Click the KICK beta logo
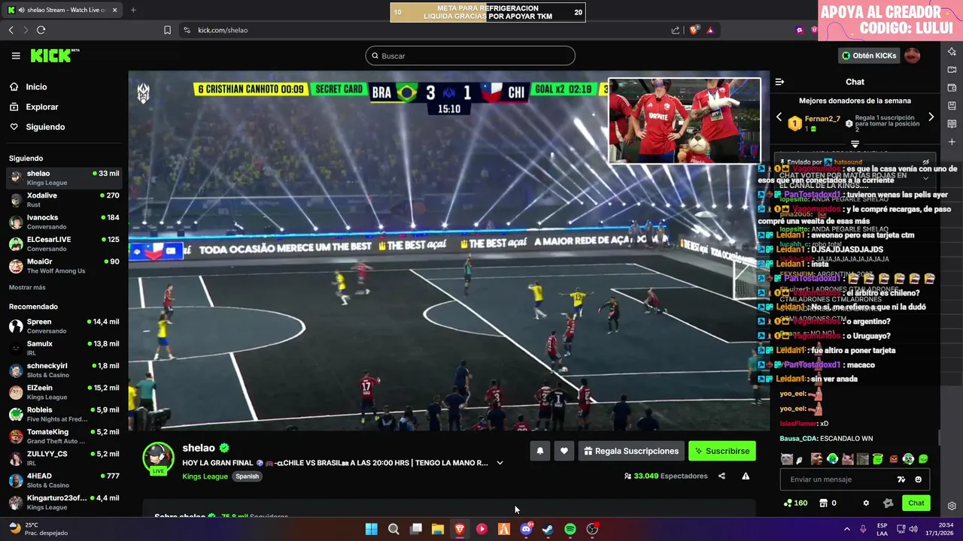963x541 pixels. [x=55, y=56]
